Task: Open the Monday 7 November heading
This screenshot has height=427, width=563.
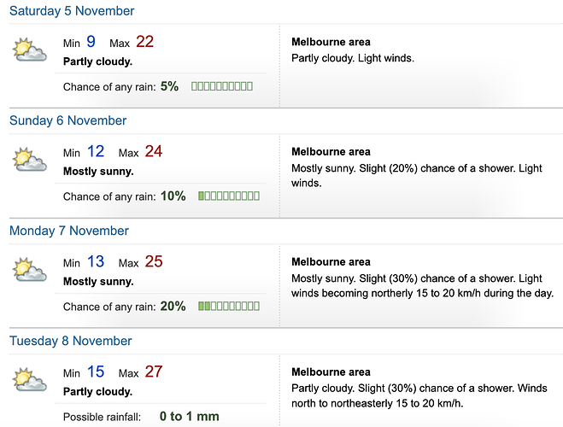Action: (x=69, y=231)
